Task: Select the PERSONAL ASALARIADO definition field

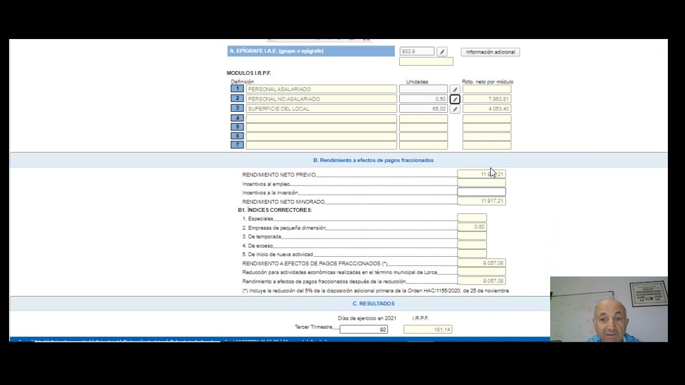Action: pos(321,89)
